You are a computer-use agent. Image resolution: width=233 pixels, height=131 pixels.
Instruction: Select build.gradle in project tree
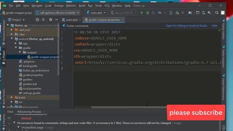tap(30, 66)
